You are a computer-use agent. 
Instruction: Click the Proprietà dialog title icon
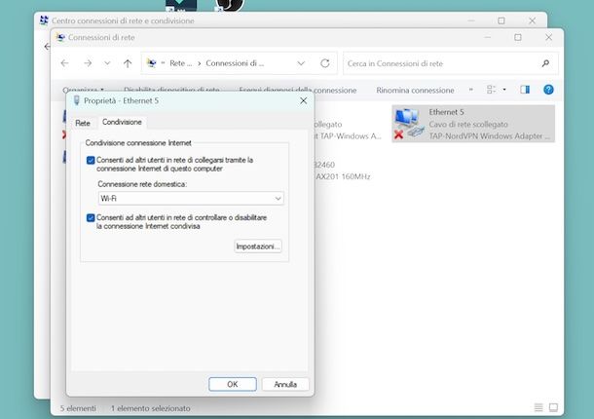click(x=77, y=100)
